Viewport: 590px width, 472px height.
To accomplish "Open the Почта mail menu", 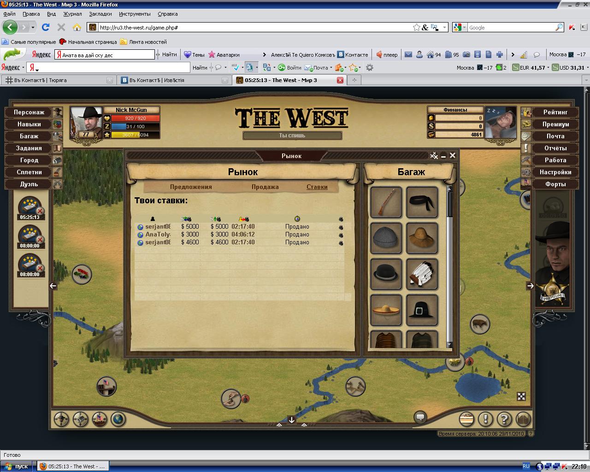I will click(x=555, y=136).
